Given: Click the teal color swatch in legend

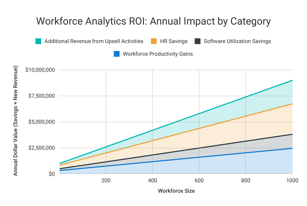Looking at the screenshot, I should click(38, 41).
